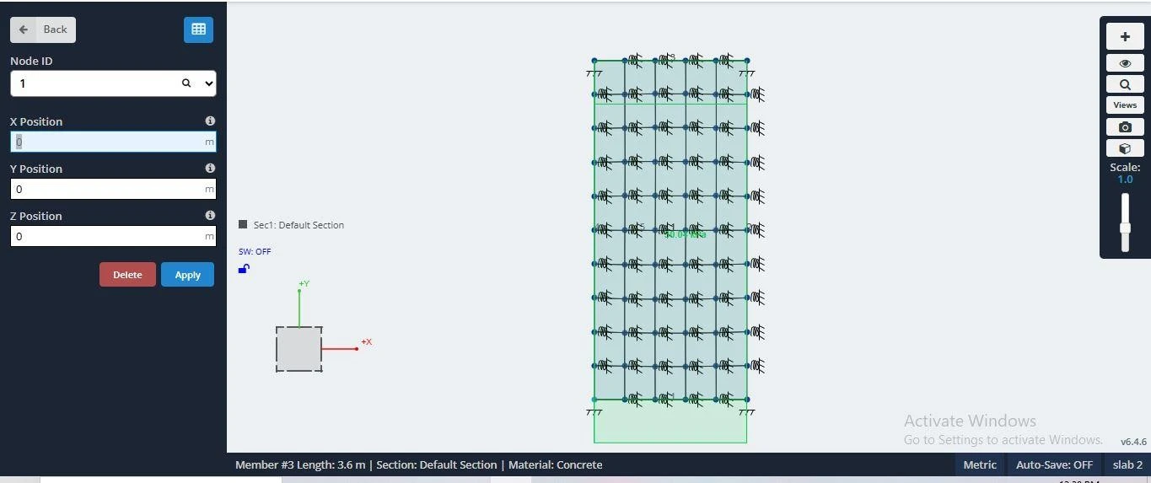Click the plus icon in right toolbar

(x=1125, y=36)
